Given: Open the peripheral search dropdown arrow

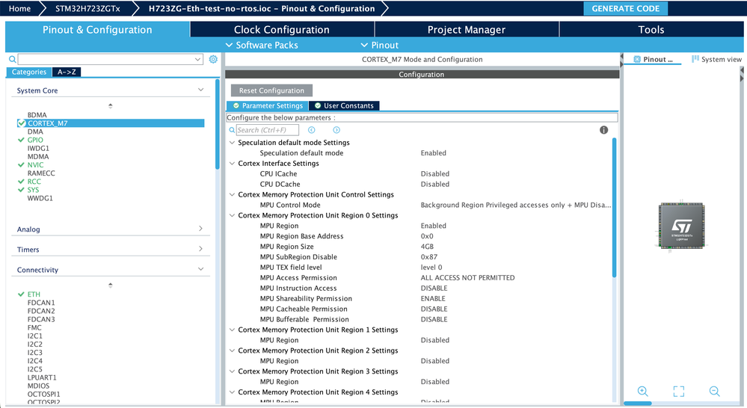Looking at the screenshot, I should click(x=197, y=60).
